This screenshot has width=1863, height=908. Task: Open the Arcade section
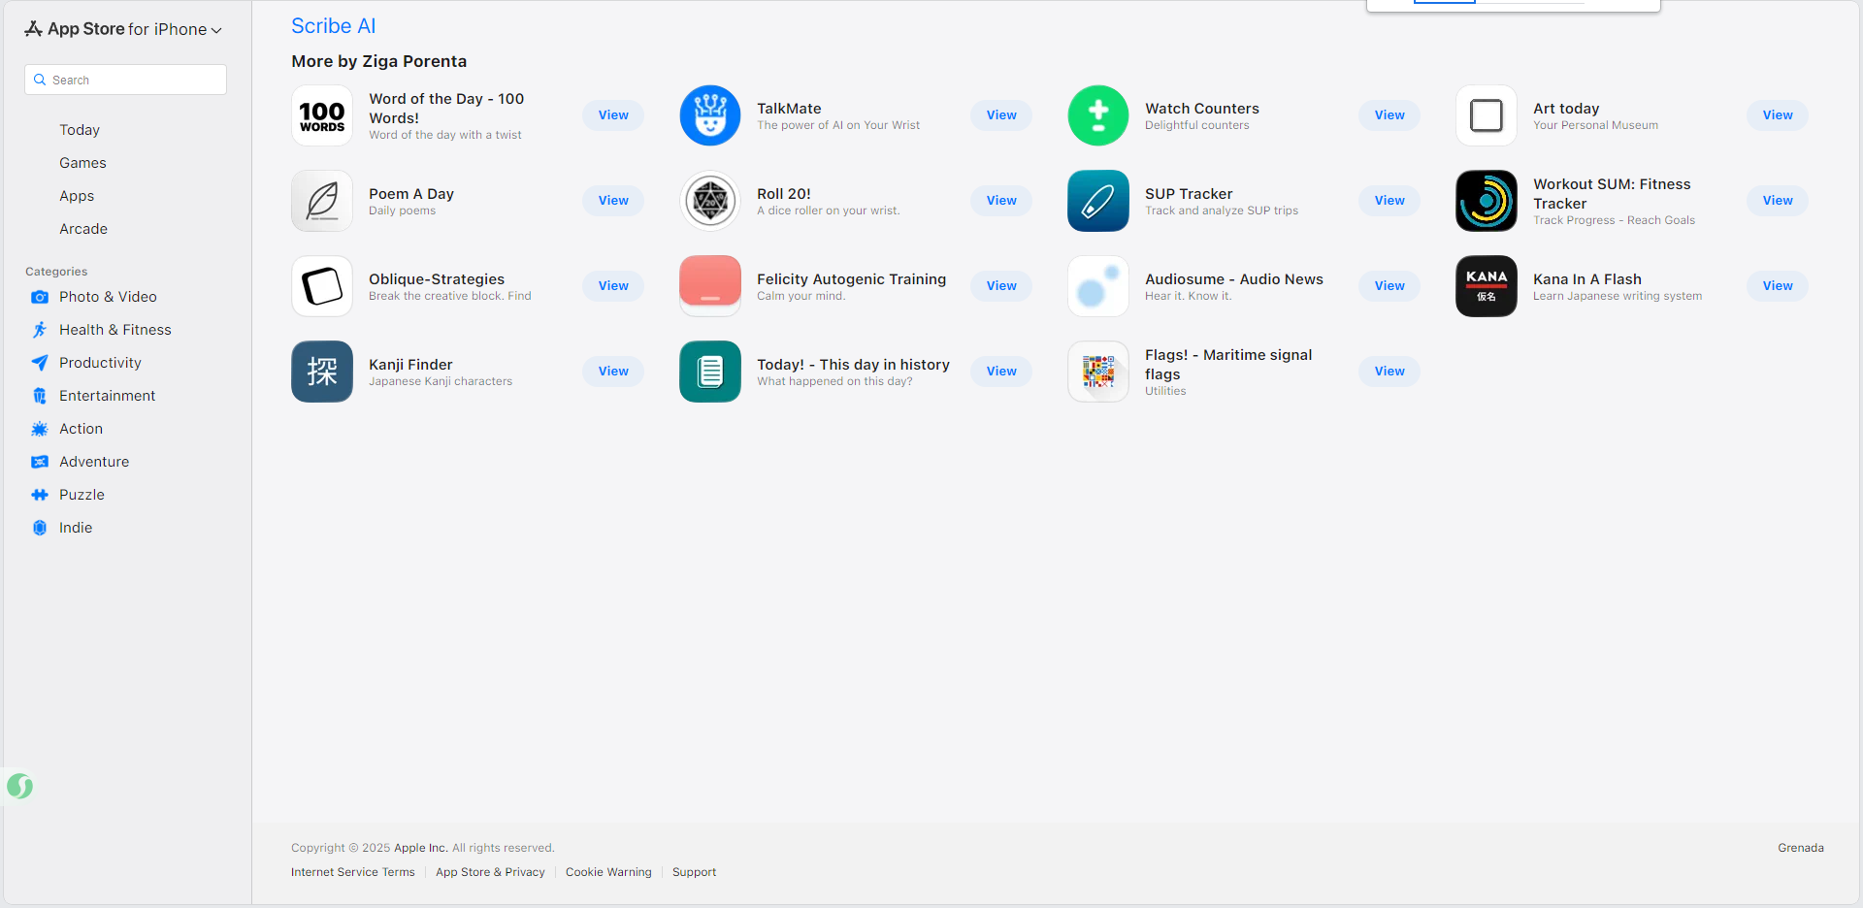pyautogui.click(x=83, y=229)
